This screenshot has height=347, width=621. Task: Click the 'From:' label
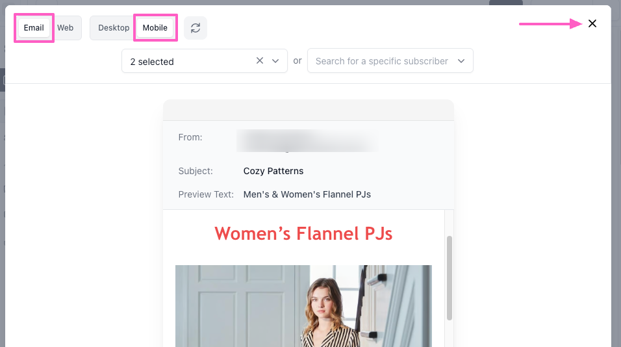(x=190, y=137)
